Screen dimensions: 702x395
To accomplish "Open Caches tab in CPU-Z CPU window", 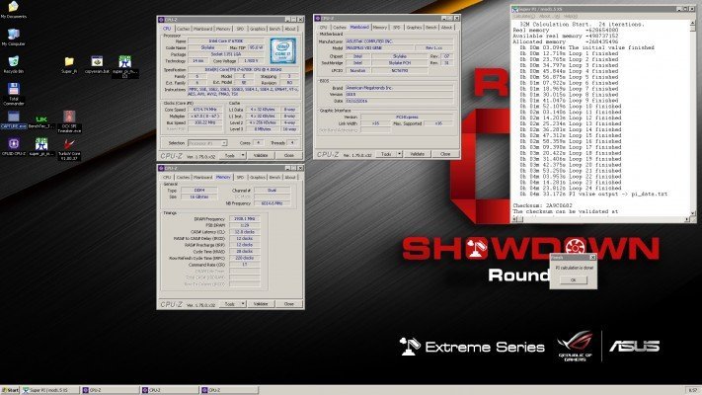I will [183, 29].
